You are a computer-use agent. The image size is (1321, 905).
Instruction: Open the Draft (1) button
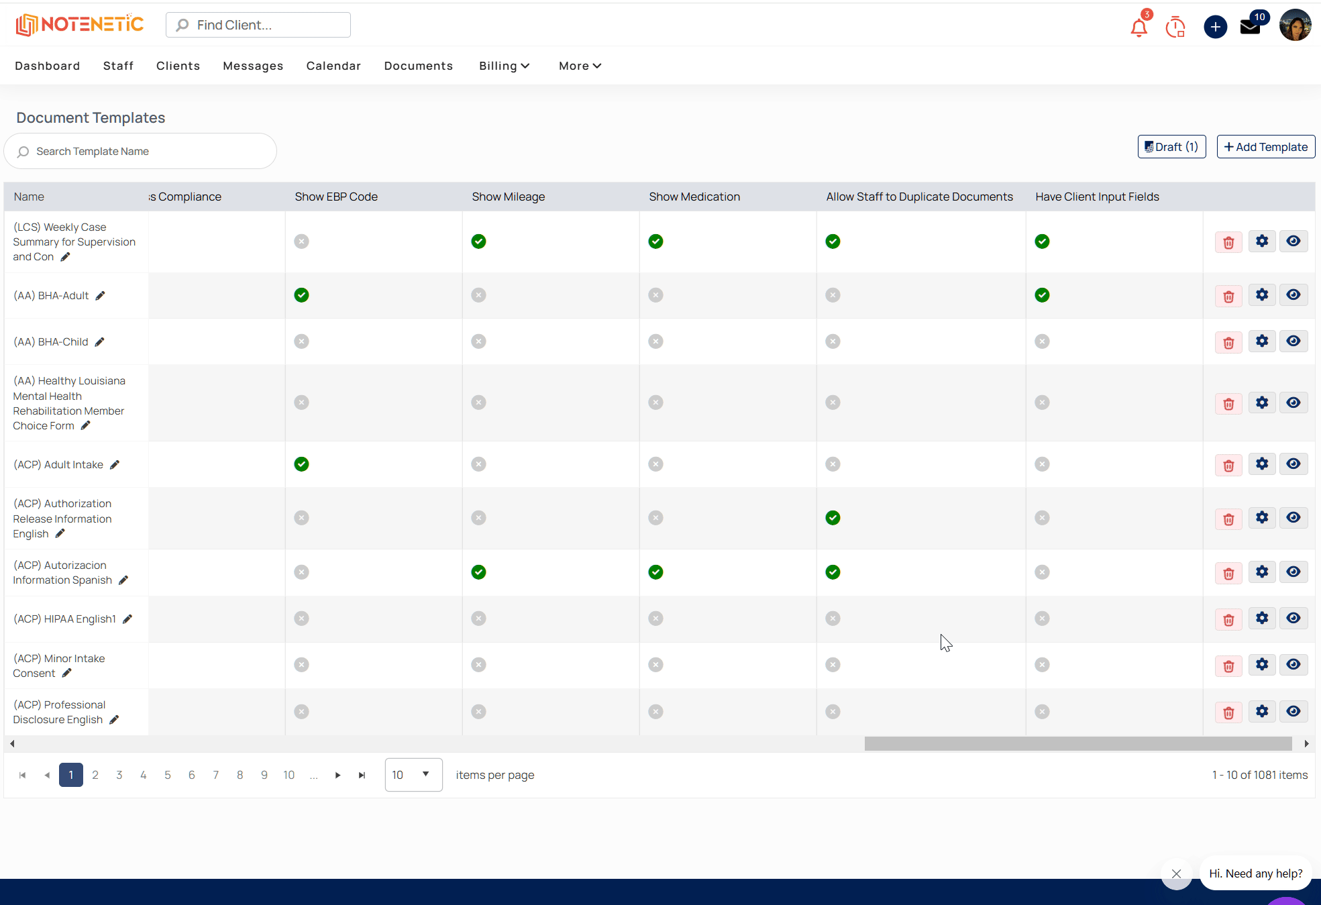pyautogui.click(x=1171, y=147)
